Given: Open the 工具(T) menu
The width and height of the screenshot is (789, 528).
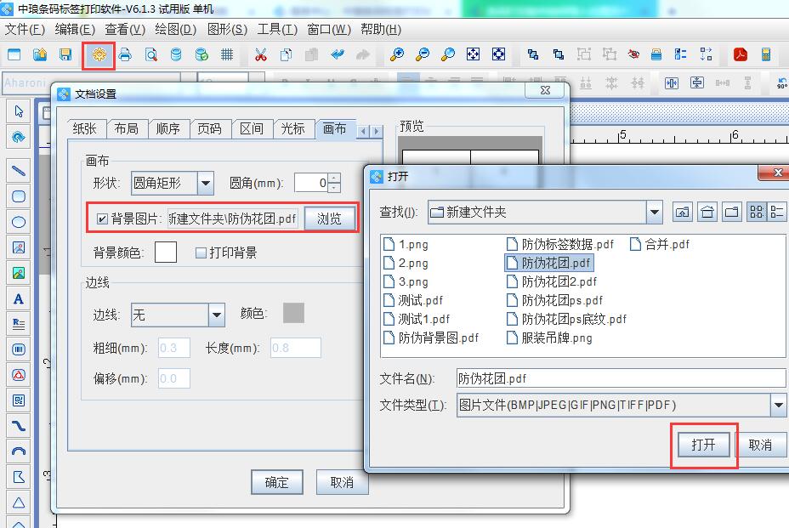Looking at the screenshot, I should (277, 29).
